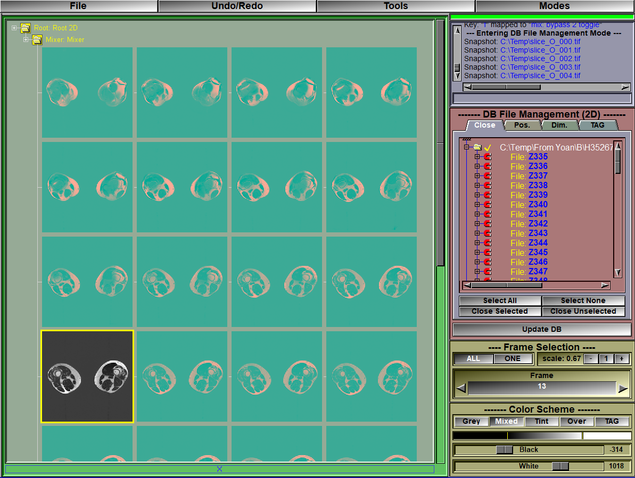Set color scheme to Over
The image size is (635, 478).
click(576, 422)
